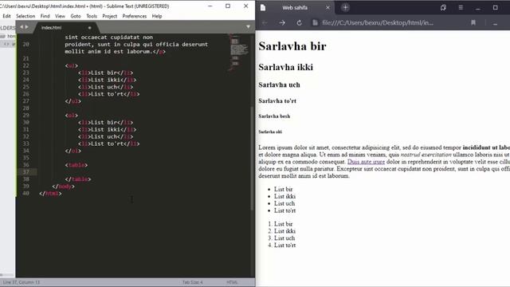Click the download indicator beside bookmark icon
The image size is (510, 287).
[x=495, y=23]
